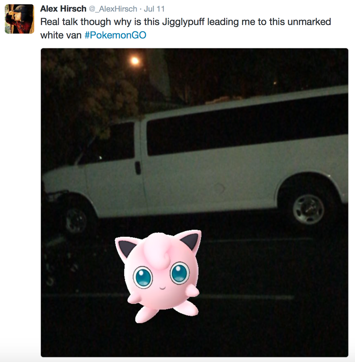Open Alex Hirsch's profile avatar
This screenshot has height=362, width=355.
pyautogui.click(x=20, y=19)
